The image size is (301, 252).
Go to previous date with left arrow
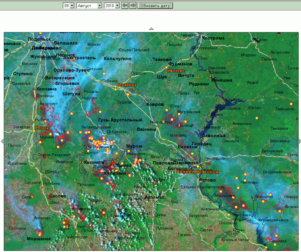tap(125, 5)
